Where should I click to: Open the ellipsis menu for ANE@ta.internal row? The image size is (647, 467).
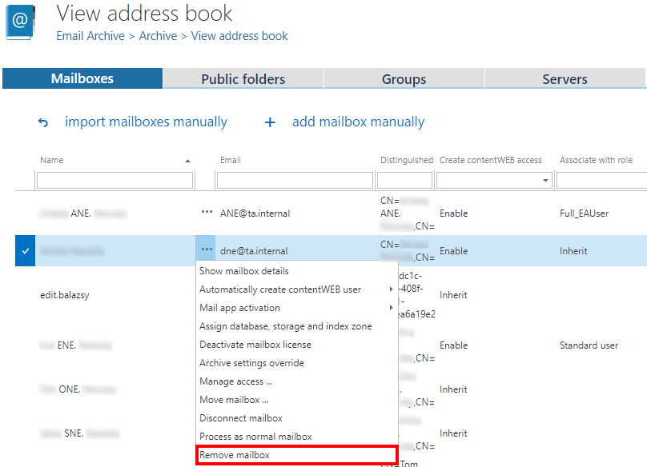[x=207, y=213]
